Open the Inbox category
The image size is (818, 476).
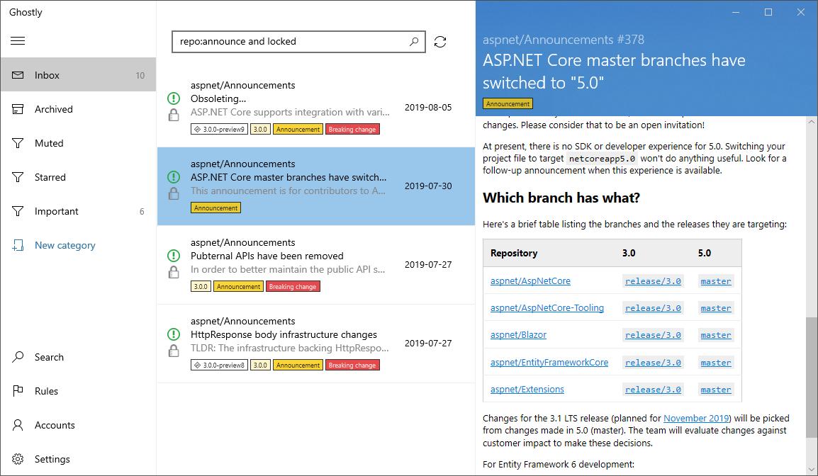(x=78, y=74)
